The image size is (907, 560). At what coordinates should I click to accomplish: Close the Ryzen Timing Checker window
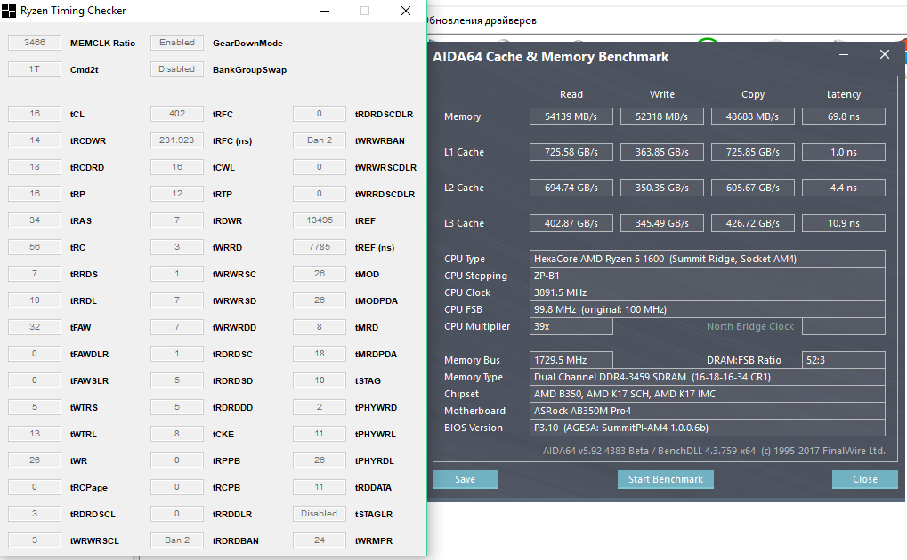click(406, 12)
